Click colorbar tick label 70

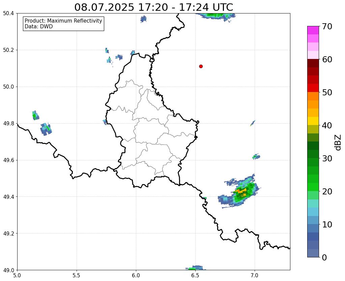[327, 26]
